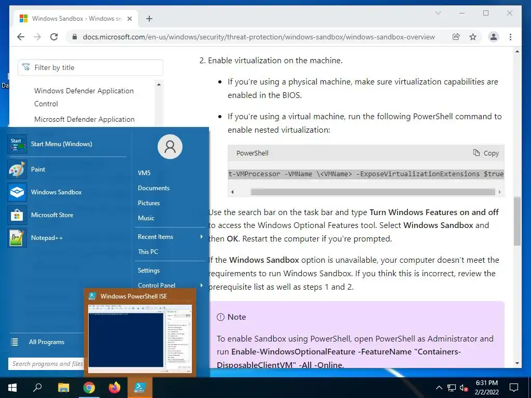Open Microsoft Store from start menu
Viewport: 531px width, 398px height.
67,215
